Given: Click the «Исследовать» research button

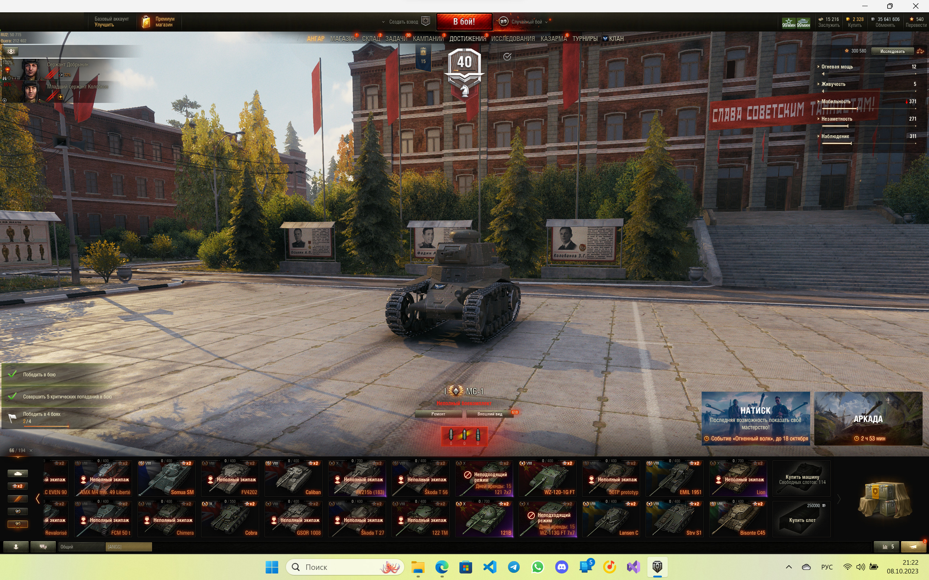Looking at the screenshot, I should coord(892,51).
